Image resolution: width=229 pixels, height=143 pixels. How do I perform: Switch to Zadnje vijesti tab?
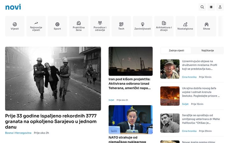pos(176,51)
